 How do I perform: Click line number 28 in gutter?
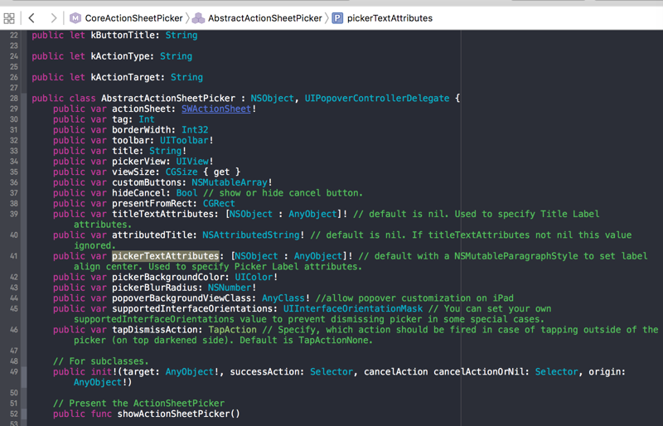tap(14, 98)
